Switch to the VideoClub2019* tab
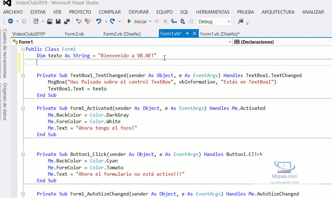The width and height of the screenshot is (332, 198). click(29, 34)
